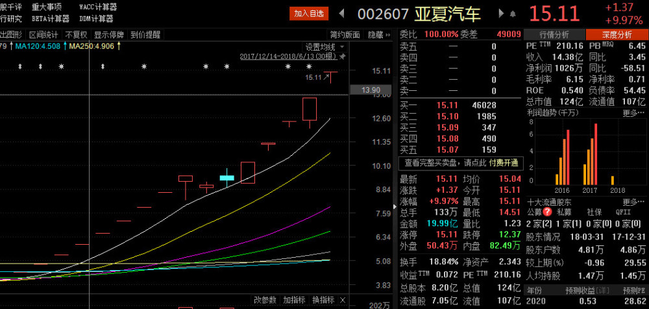Click the 隐藏 hide button
The width and height of the screenshot is (649, 309).
tap(375, 35)
